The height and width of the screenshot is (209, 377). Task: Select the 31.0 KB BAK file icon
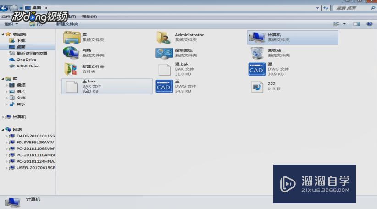click(x=165, y=69)
